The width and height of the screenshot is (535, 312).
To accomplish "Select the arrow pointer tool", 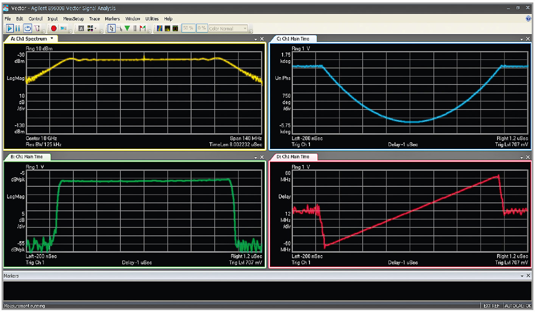I will coord(111,28).
